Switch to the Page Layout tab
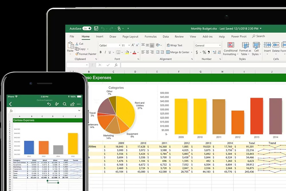Screen dimensions: 286x191 (x=130, y=37)
